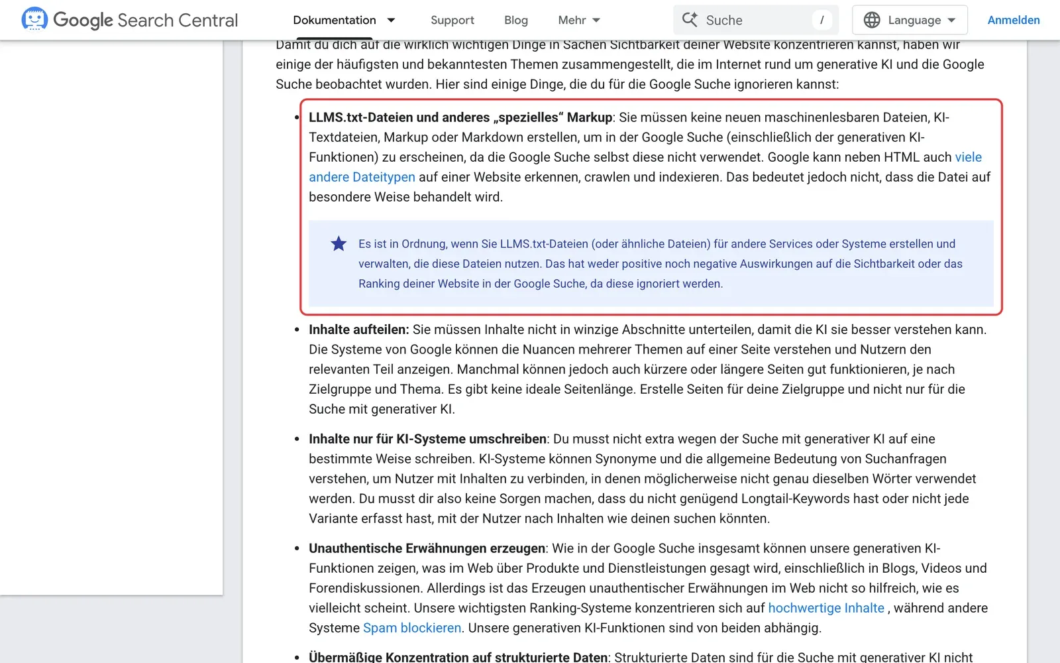This screenshot has height=663, width=1060.
Task: Go to the Support tab
Action: point(452,20)
